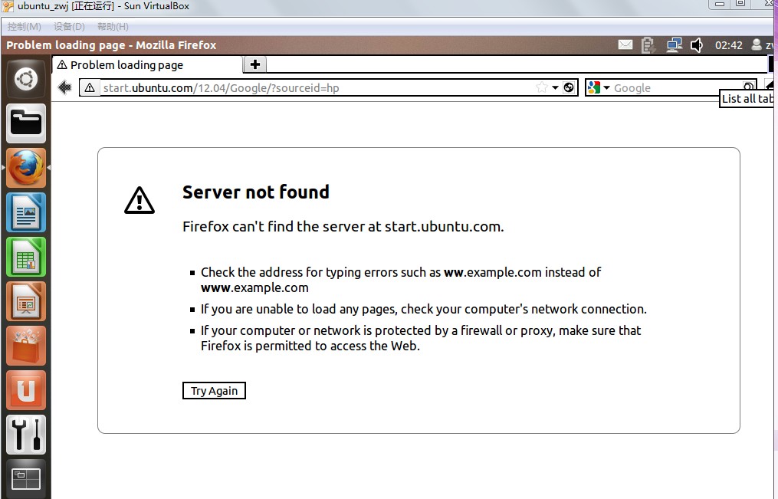Open a new tab with plus button
The width and height of the screenshot is (778, 499).
click(x=255, y=64)
